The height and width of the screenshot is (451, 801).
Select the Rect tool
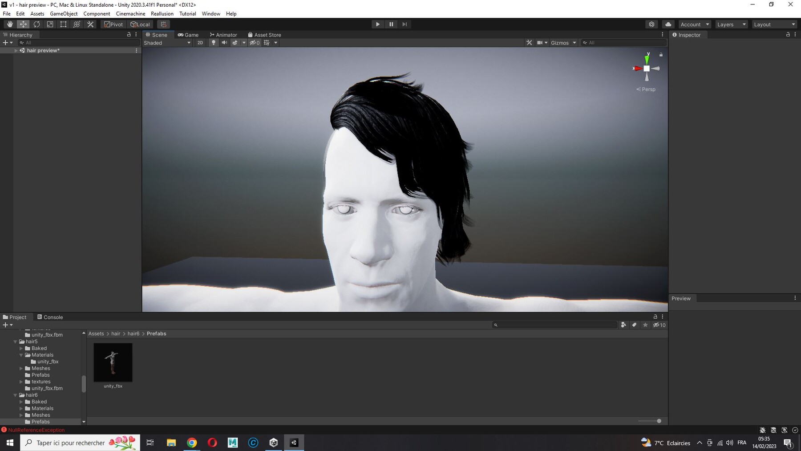[63, 24]
